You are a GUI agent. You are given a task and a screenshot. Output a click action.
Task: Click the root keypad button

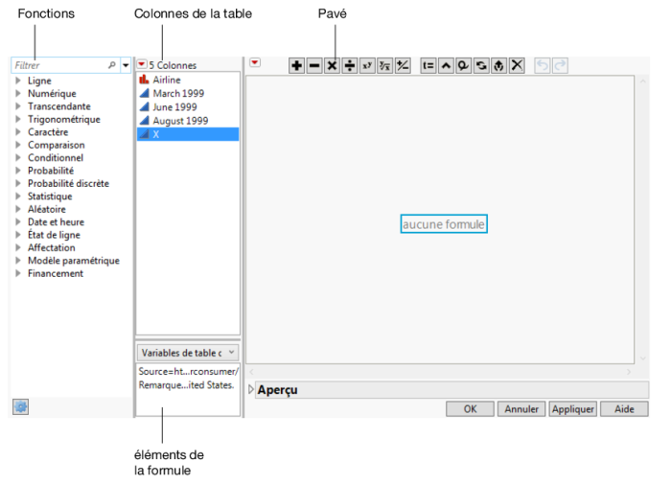click(x=384, y=66)
